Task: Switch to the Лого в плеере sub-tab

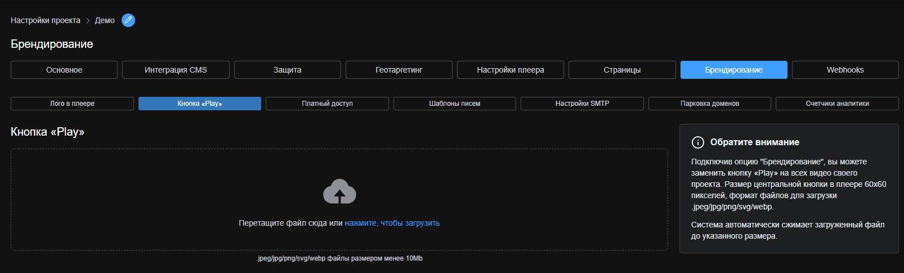Action: tap(72, 104)
